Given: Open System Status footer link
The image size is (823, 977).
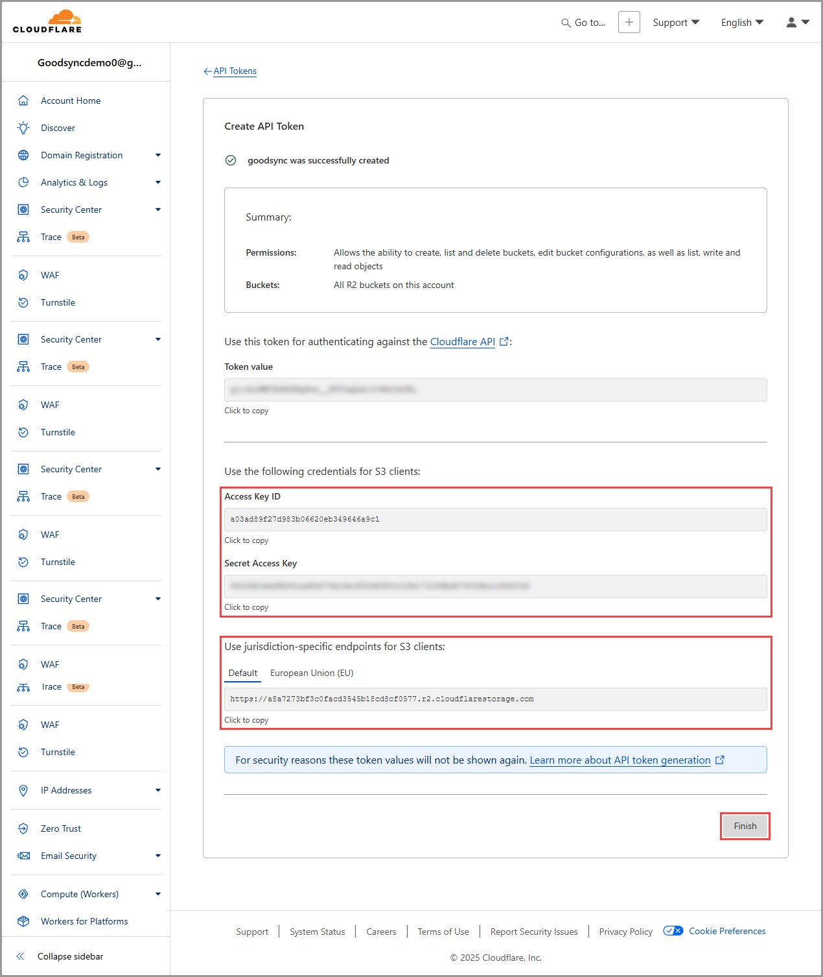Looking at the screenshot, I should pyautogui.click(x=318, y=932).
